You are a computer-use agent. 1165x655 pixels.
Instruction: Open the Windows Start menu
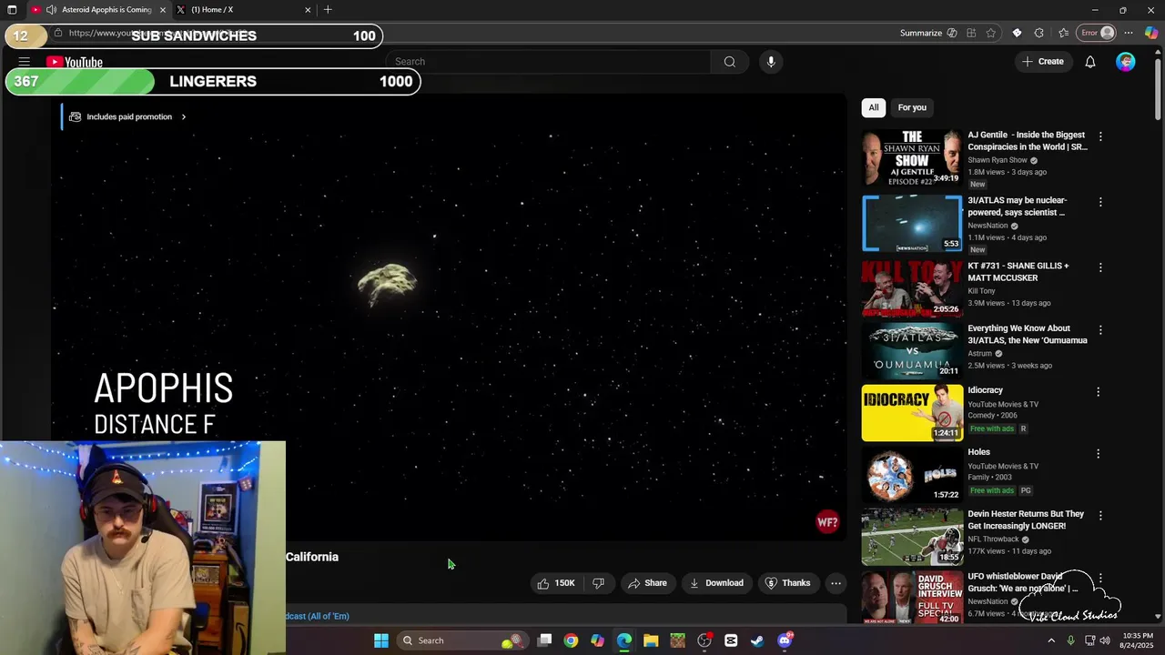[381, 640]
